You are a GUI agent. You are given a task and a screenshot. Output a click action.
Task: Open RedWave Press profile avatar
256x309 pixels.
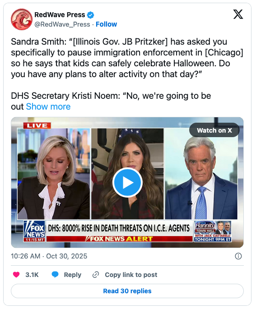(x=22, y=19)
